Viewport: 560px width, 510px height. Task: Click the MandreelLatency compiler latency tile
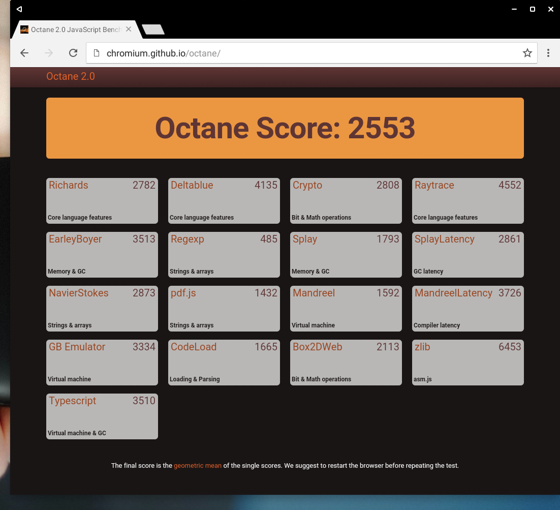tap(468, 309)
